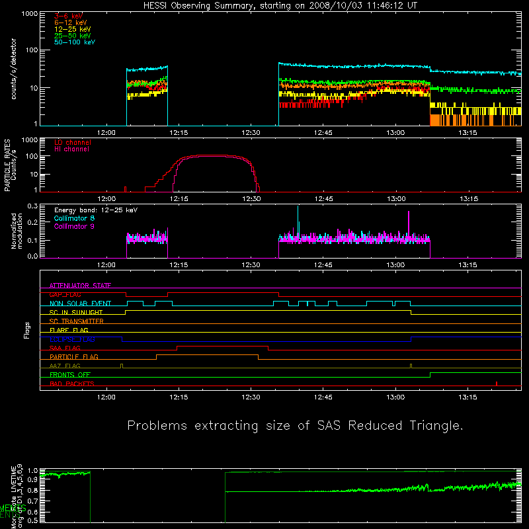Click the tall cyan Collimator 8 modulation spike
Screen dimensions: 529x529
(x=298, y=220)
